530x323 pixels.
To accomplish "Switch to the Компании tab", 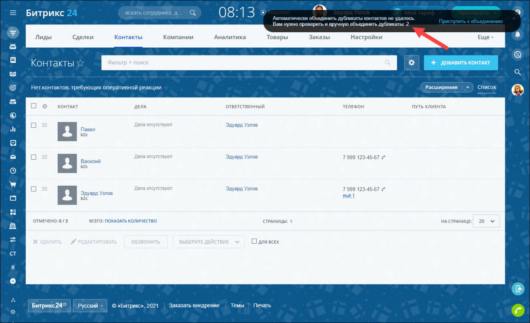I will (x=178, y=37).
